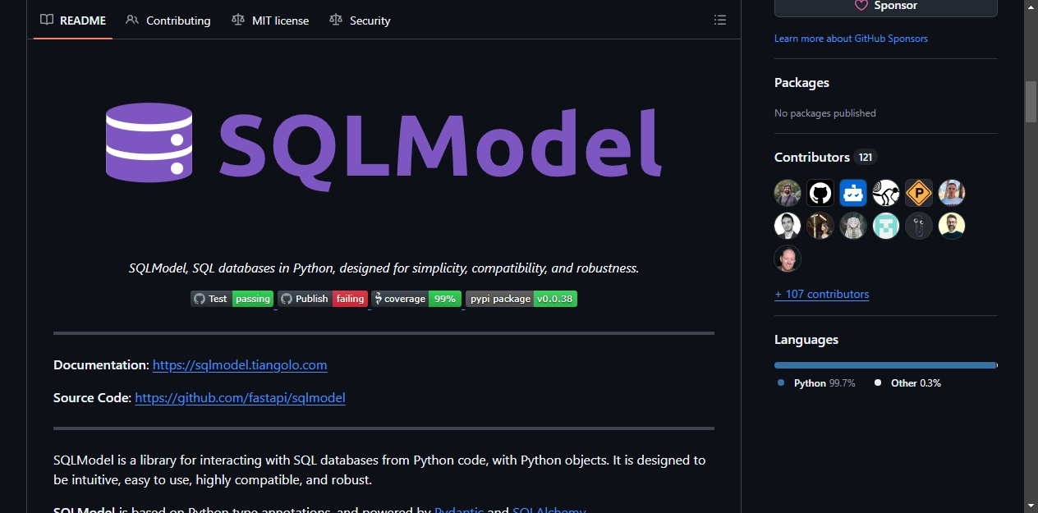The height and width of the screenshot is (513, 1038).
Task: Open avatar of woman beside lamp post
Action: [820, 226]
